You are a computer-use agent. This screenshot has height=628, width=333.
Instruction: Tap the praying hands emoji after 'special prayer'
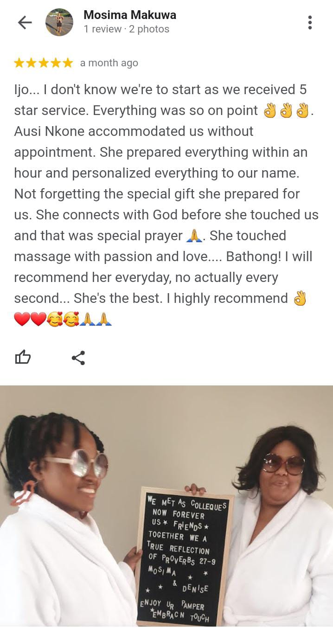[x=194, y=236]
